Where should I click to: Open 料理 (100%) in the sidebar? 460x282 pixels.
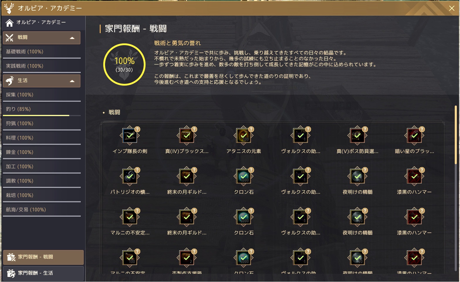42,138
